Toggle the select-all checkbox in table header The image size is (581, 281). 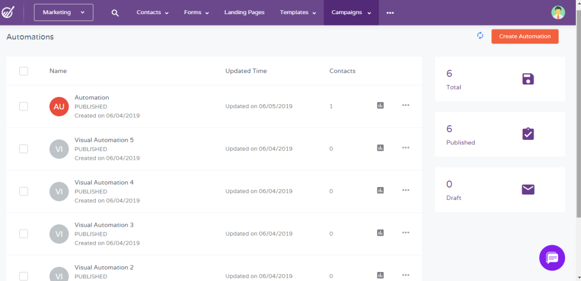point(24,71)
